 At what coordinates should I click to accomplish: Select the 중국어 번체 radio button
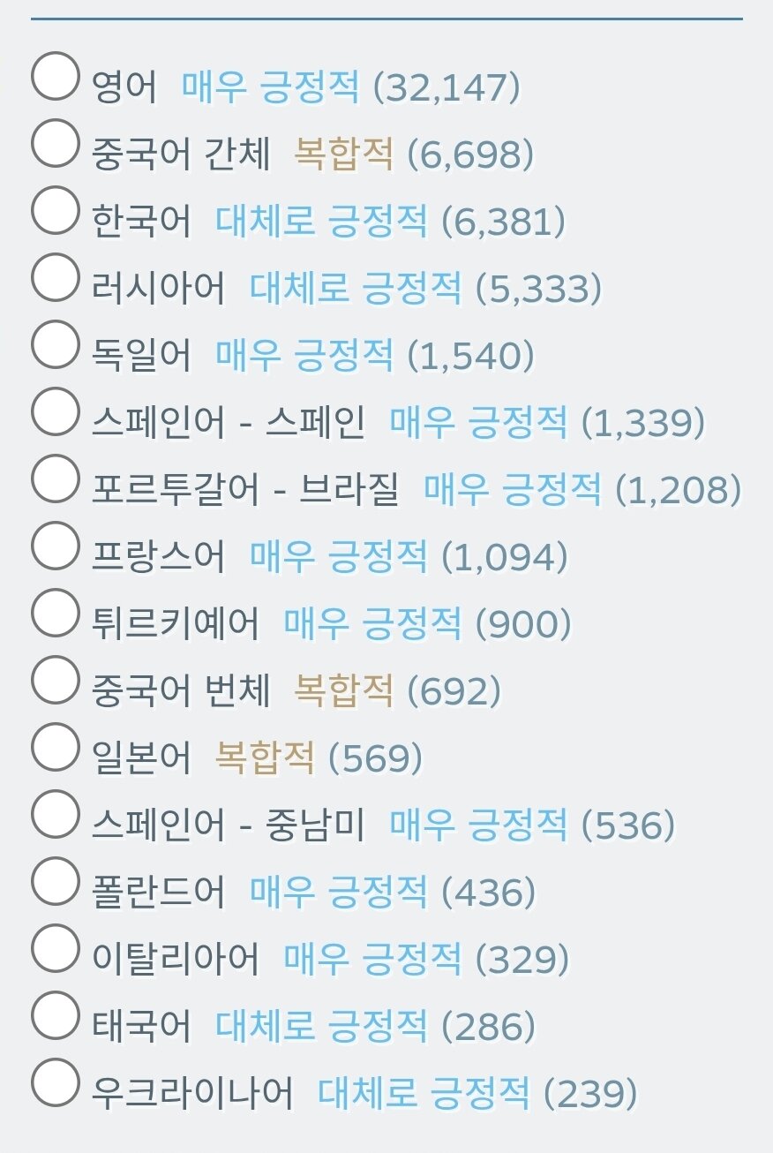pyautogui.click(x=55, y=680)
